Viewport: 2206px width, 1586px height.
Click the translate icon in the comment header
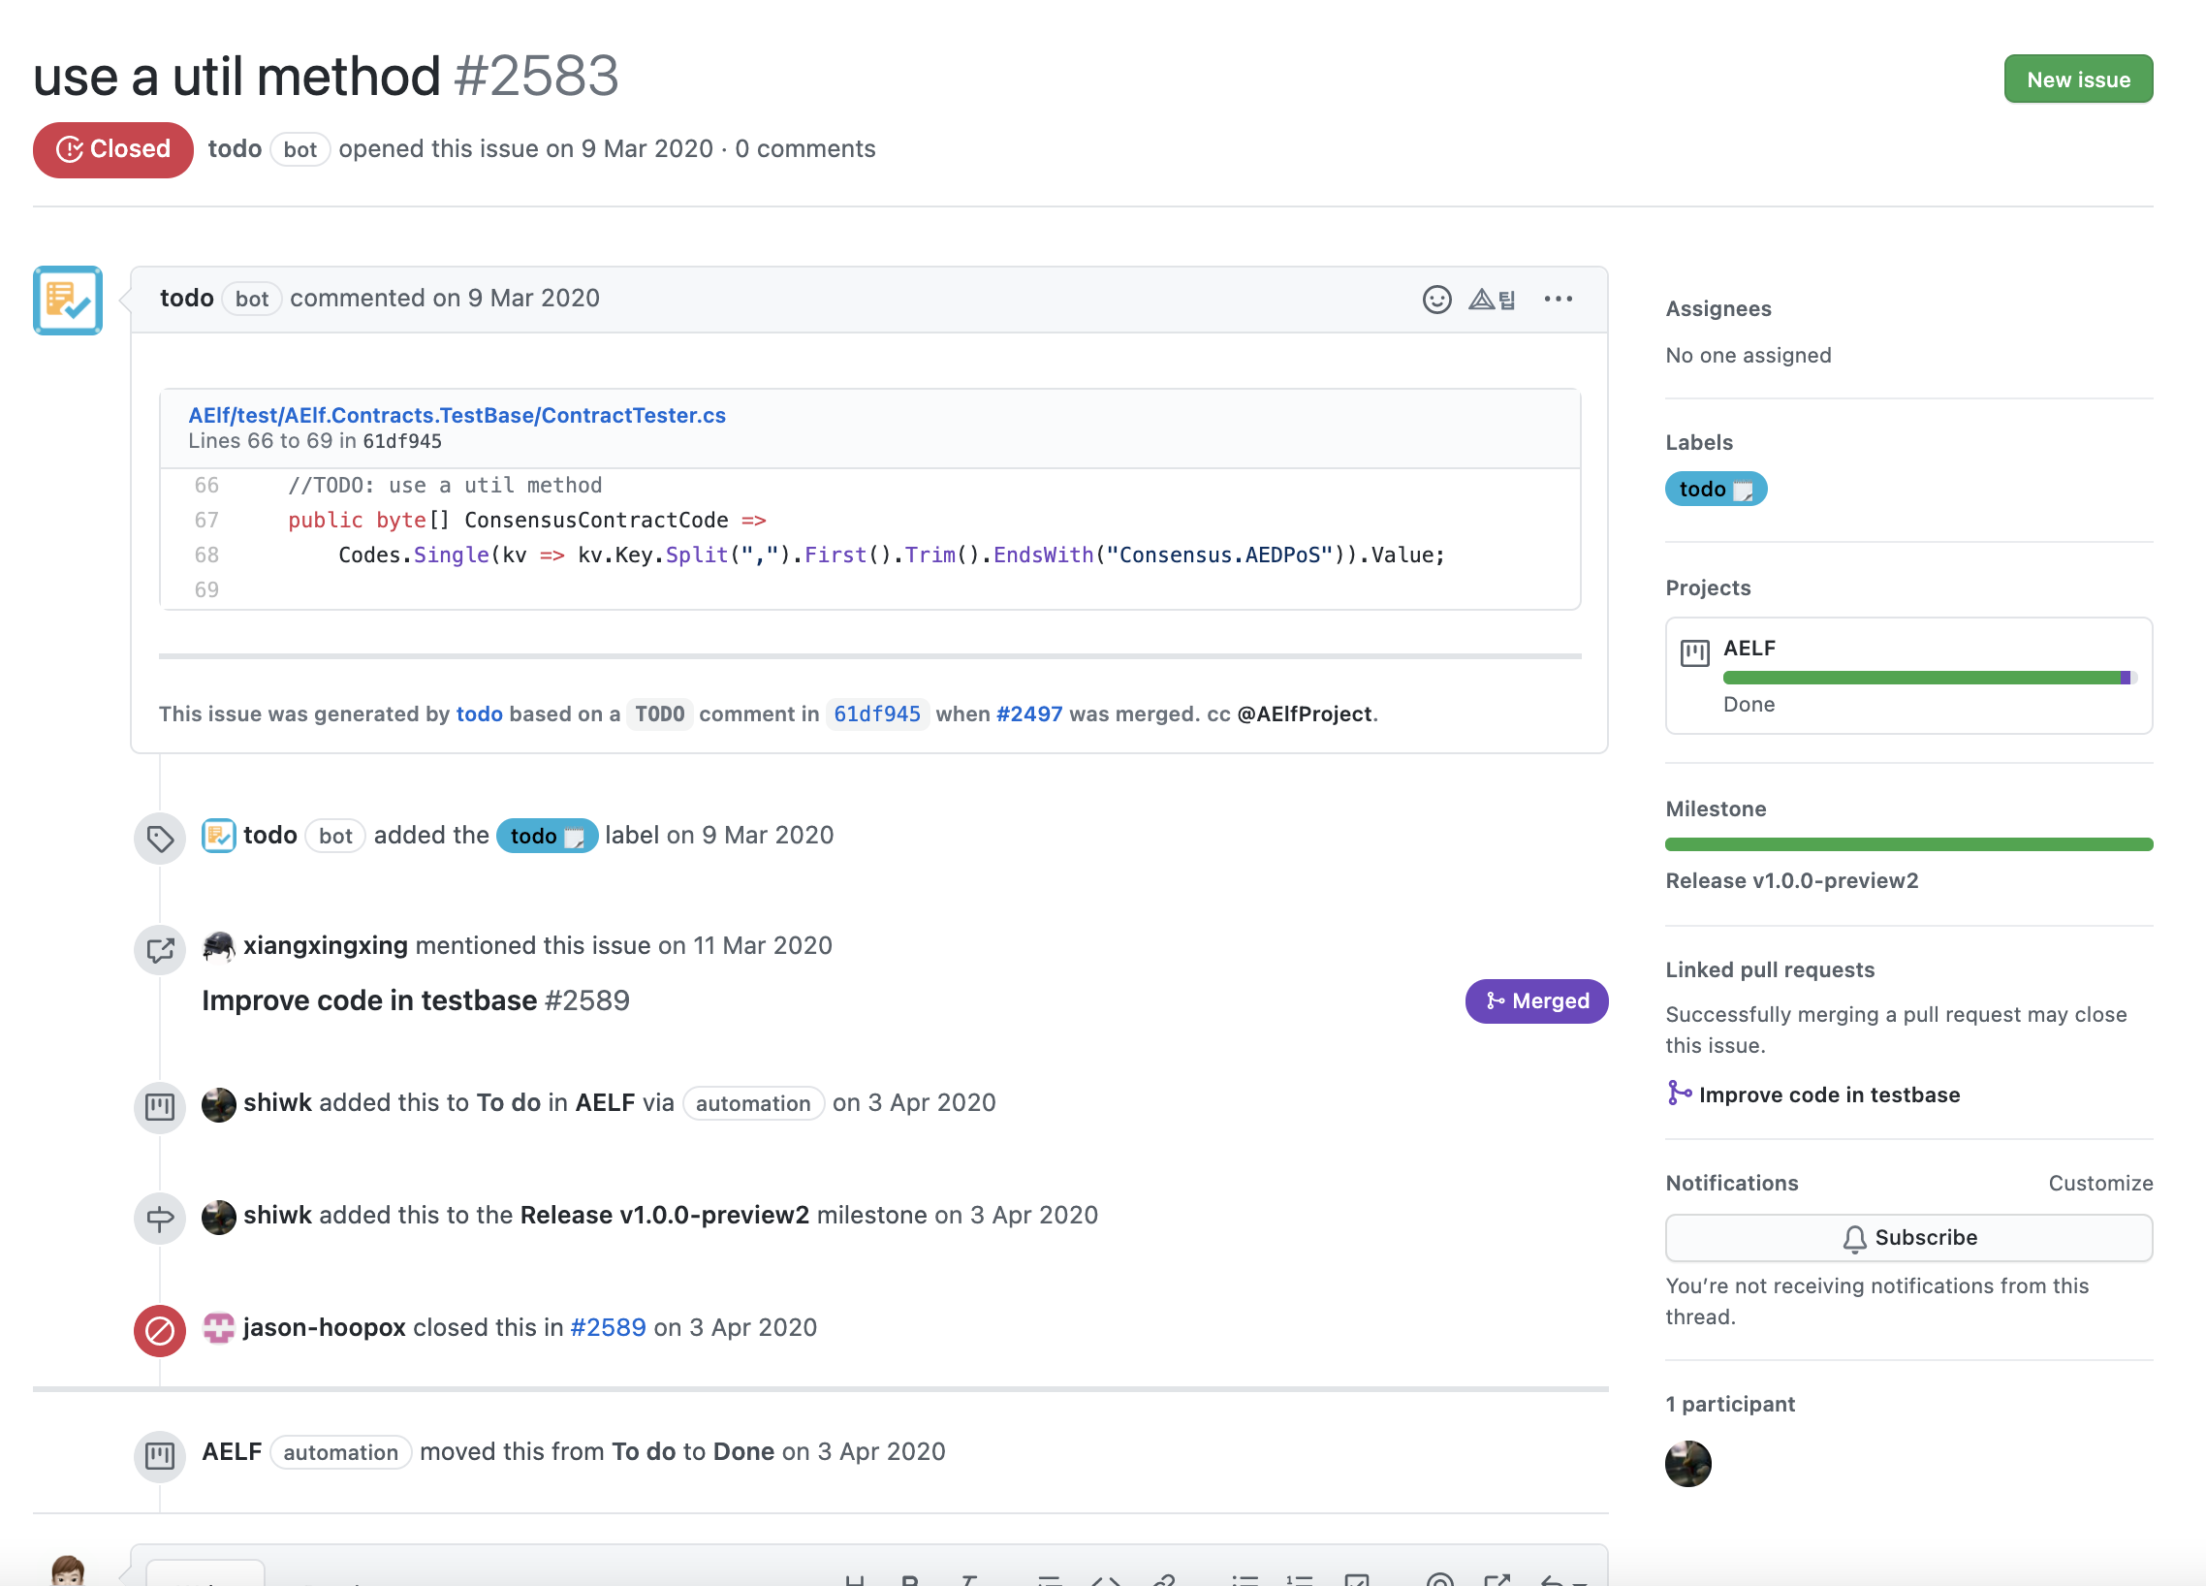pos(1492,299)
